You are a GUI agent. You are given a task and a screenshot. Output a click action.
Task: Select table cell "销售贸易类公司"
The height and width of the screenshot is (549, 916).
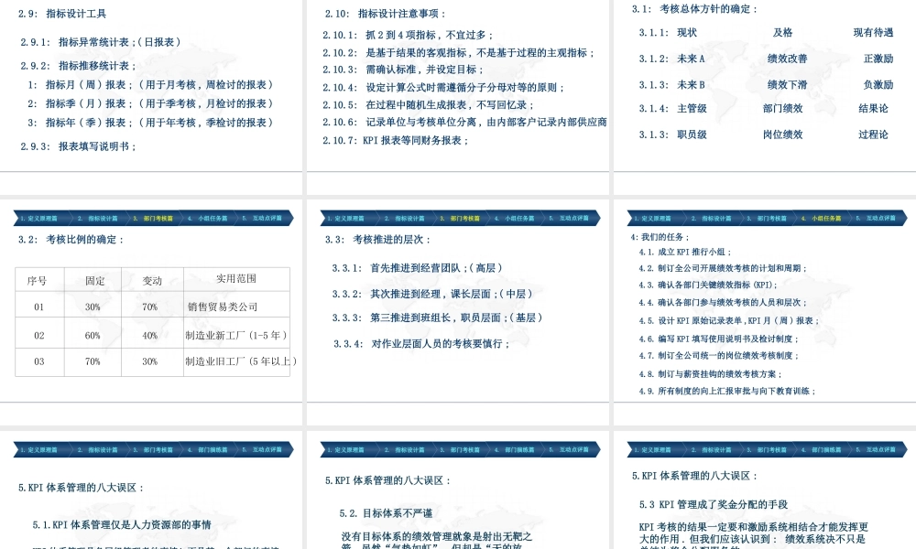(x=223, y=304)
